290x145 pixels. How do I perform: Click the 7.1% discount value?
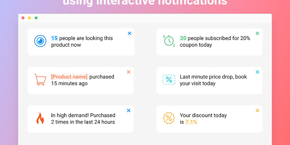coord(191,122)
